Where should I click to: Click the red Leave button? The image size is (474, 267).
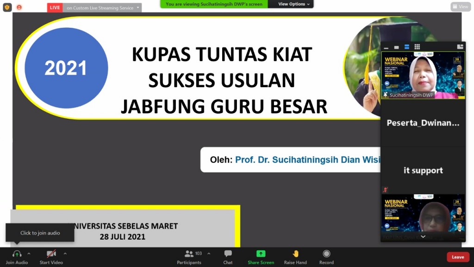tap(457, 257)
